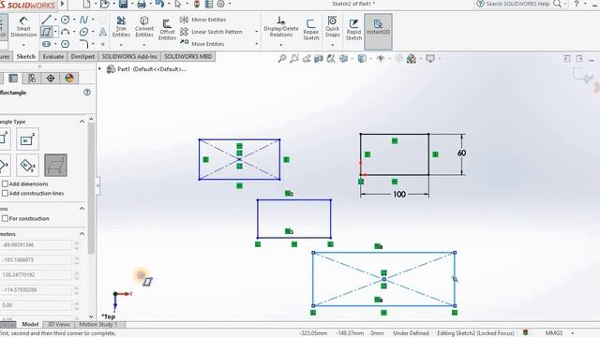Select the Parallelogram rectangle tool in toolbar
This screenshot has height=337, width=600.
[x=46, y=32]
